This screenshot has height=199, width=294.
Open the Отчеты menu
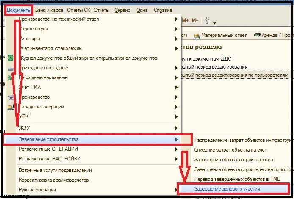(102, 10)
